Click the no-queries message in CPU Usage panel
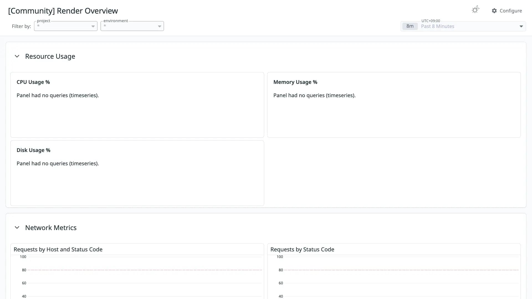 click(x=58, y=95)
